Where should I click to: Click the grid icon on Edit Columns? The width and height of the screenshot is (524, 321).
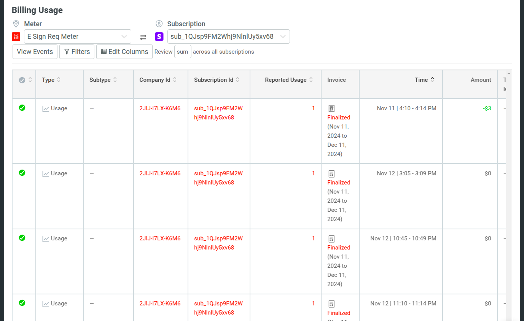[x=101, y=51]
